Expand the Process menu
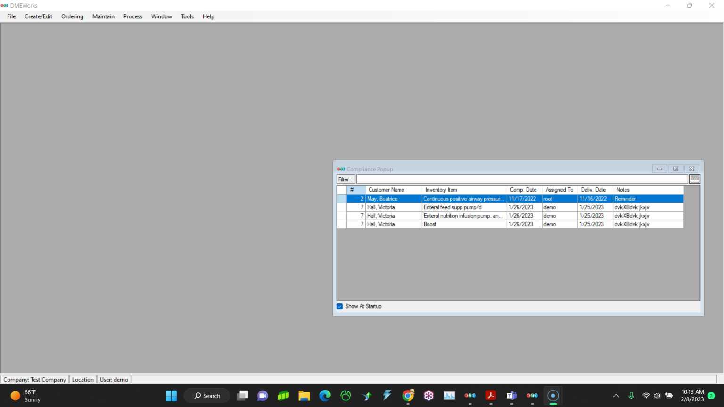724x407 pixels. coord(132,16)
